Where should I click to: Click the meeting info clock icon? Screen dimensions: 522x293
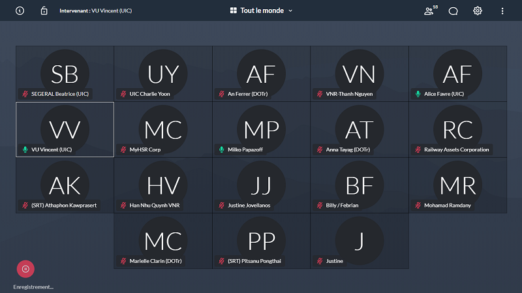[20, 10]
